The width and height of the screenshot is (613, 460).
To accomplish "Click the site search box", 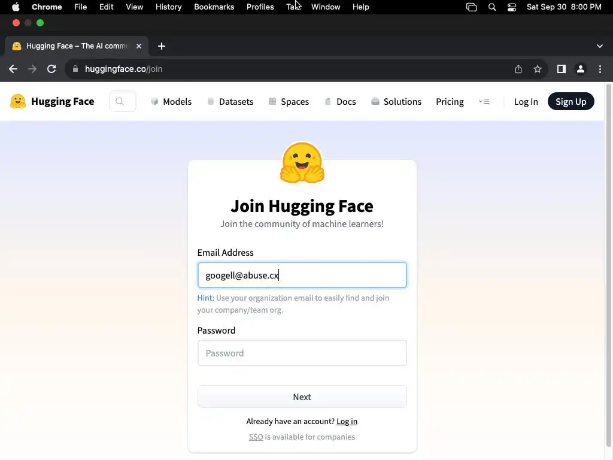I will (123, 101).
